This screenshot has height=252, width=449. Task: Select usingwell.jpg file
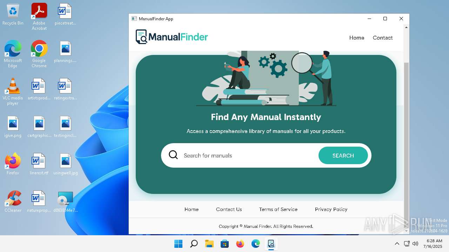pyautogui.click(x=65, y=164)
